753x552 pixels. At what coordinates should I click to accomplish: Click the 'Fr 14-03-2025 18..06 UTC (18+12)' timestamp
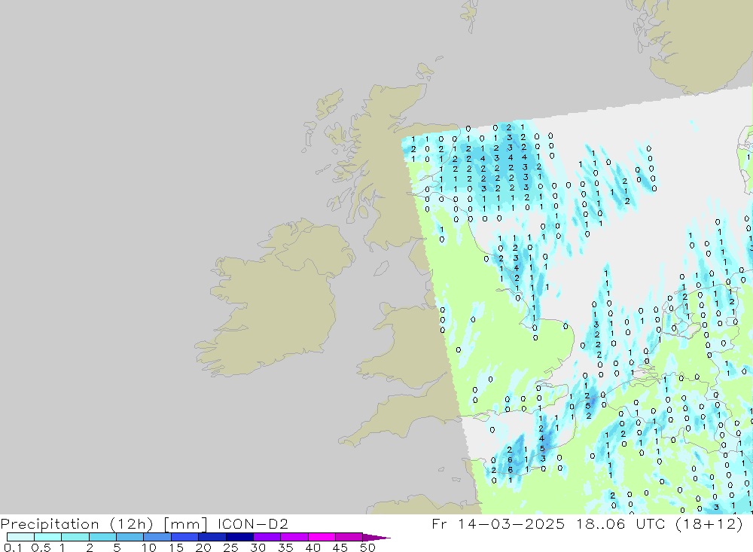pos(587,523)
